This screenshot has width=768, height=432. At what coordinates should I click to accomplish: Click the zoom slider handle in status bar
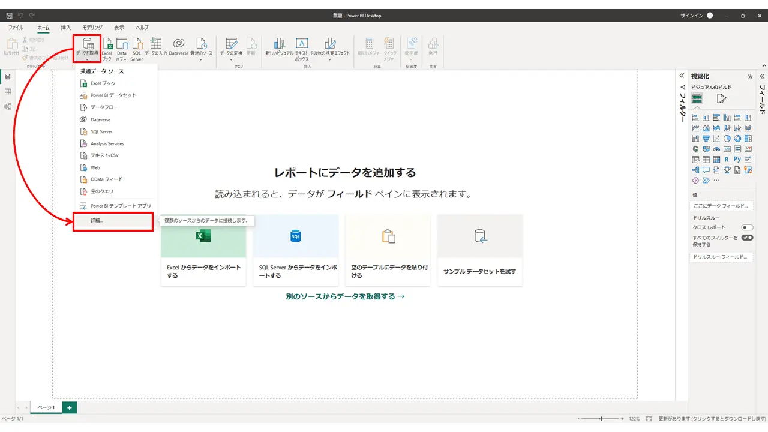(601, 418)
